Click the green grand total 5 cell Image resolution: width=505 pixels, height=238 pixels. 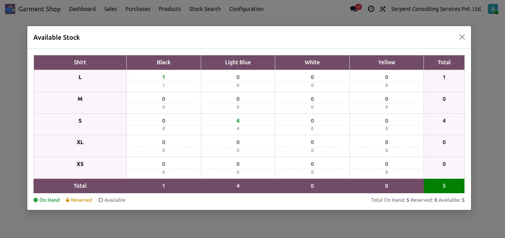click(x=444, y=186)
